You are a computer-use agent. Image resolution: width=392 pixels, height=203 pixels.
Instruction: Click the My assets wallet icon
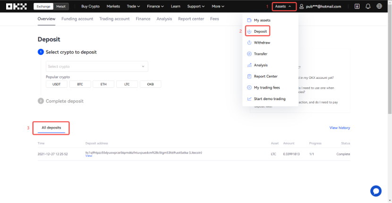pos(249,20)
